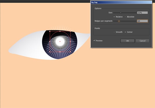
Task: Toggle the Preview checkbox
Action: pos(94,41)
